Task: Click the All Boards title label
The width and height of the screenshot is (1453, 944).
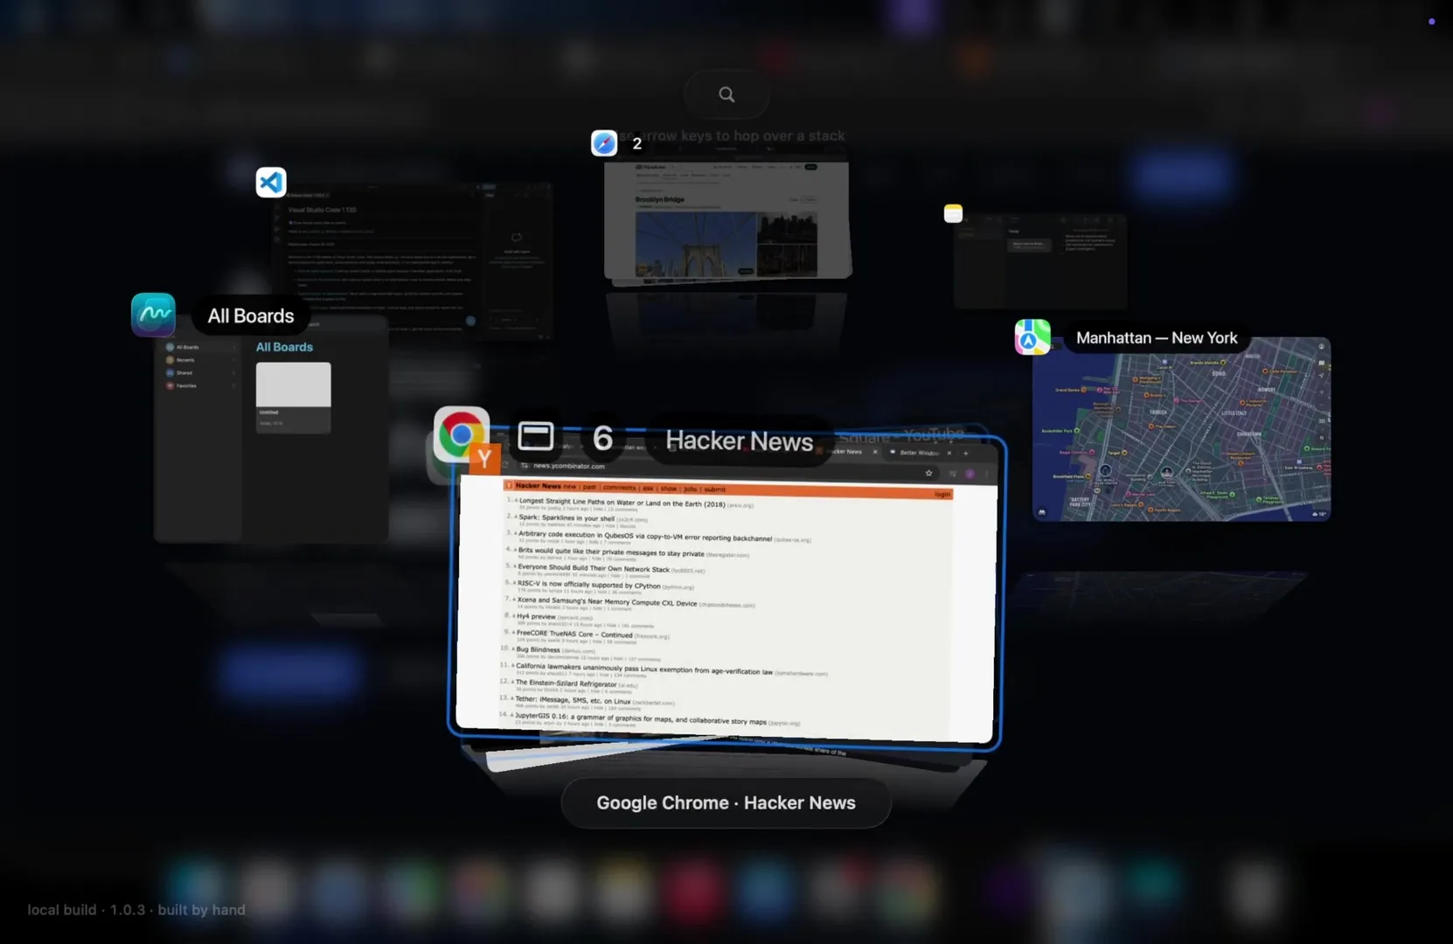Action: pyautogui.click(x=251, y=316)
